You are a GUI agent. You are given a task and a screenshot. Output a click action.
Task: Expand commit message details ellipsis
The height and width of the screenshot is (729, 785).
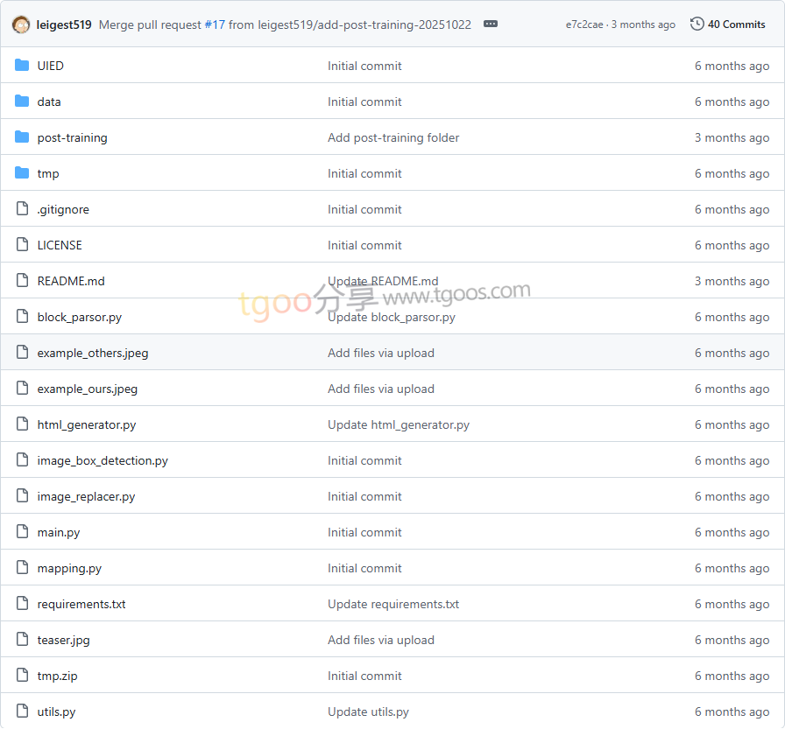click(491, 25)
